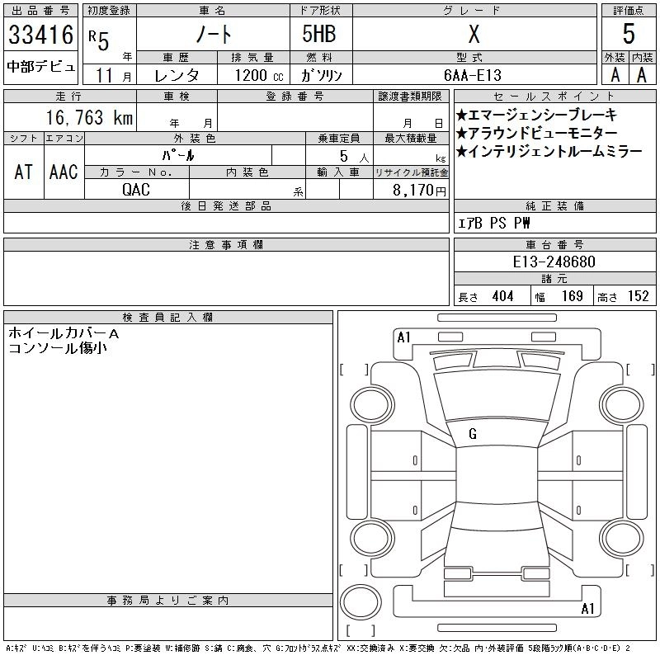
Task: Select the 走行 header
Action: pyautogui.click(x=68, y=97)
